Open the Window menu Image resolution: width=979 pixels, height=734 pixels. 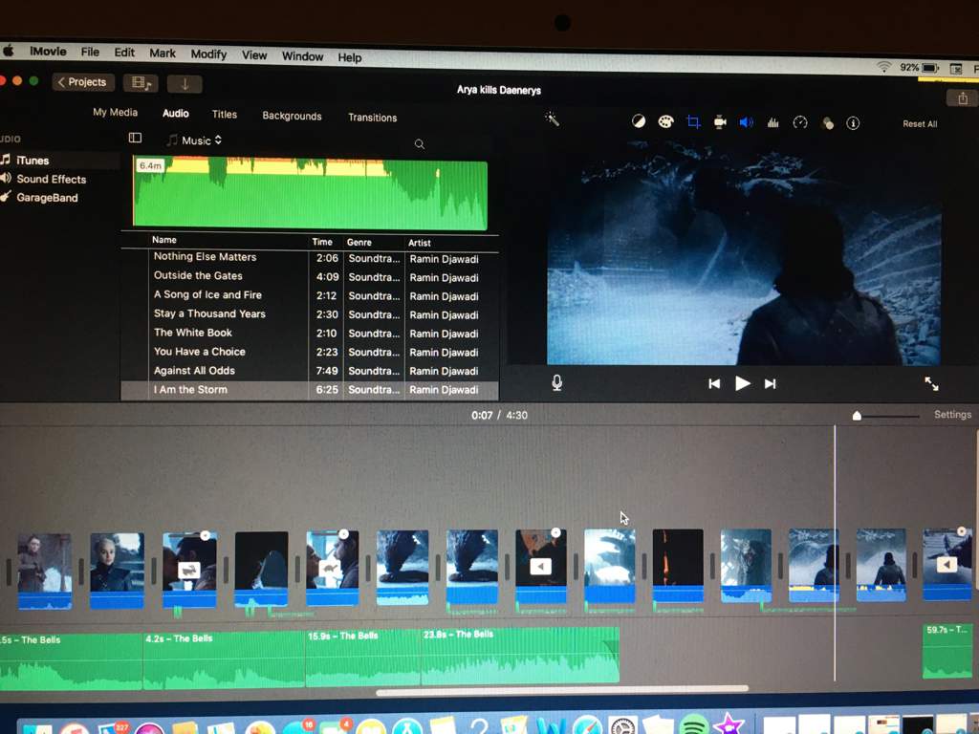302,56
